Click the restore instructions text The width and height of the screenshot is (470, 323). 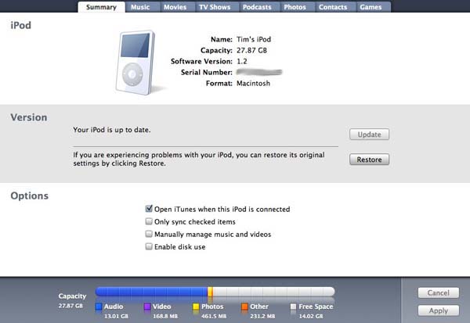coord(199,159)
